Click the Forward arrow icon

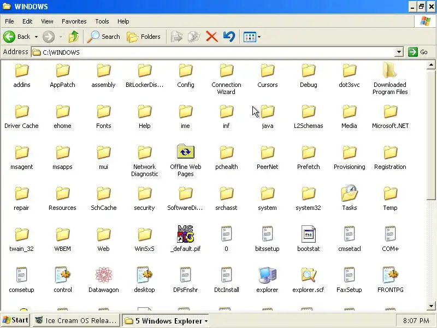[49, 37]
